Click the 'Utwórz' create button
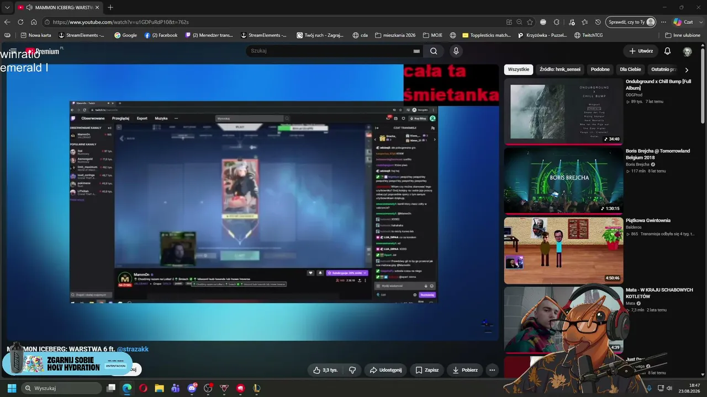 click(x=641, y=51)
